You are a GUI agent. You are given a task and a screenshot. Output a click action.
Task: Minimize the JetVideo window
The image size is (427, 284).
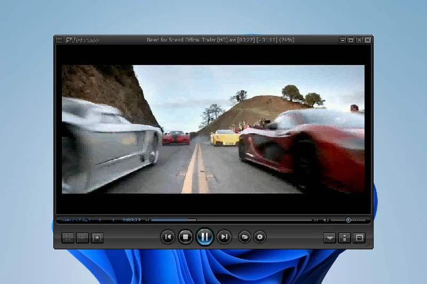tap(343, 40)
